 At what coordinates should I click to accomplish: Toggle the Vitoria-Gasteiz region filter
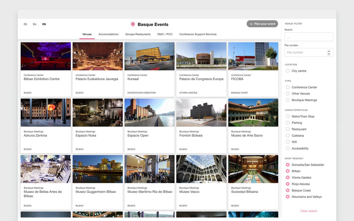coord(299,178)
